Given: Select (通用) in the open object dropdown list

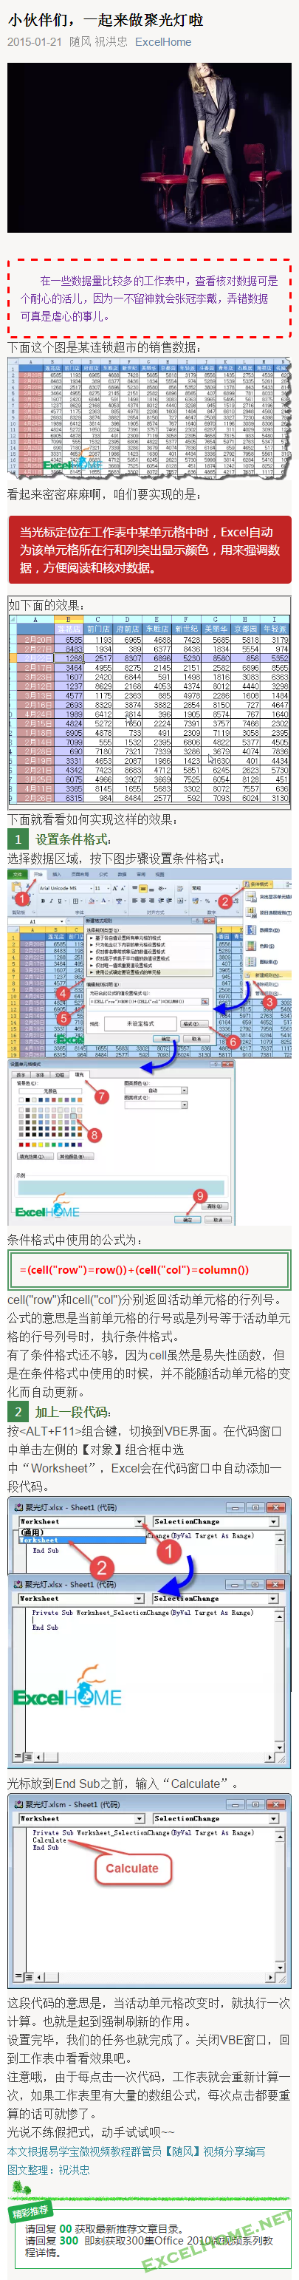Looking at the screenshot, I should point(81,1532).
